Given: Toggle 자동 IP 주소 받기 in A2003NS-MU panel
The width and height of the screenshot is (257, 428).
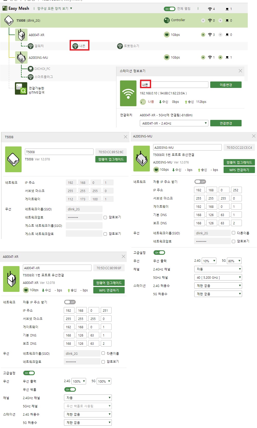Looking at the screenshot, I should coord(200,182).
